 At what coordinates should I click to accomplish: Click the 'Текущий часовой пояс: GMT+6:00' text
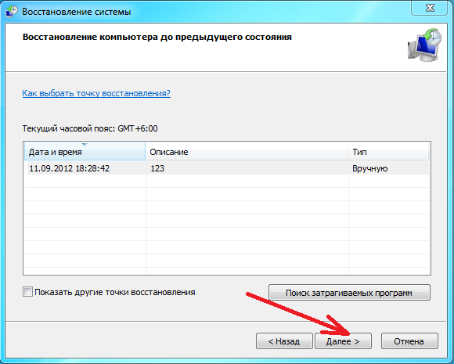[x=90, y=128]
